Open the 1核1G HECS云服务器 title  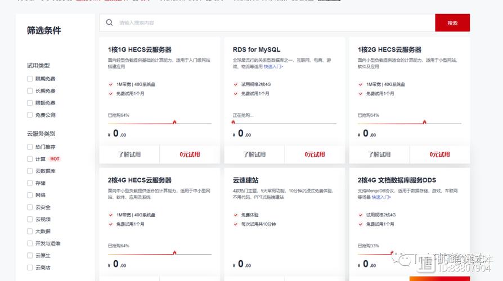click(x=140, y=49)
